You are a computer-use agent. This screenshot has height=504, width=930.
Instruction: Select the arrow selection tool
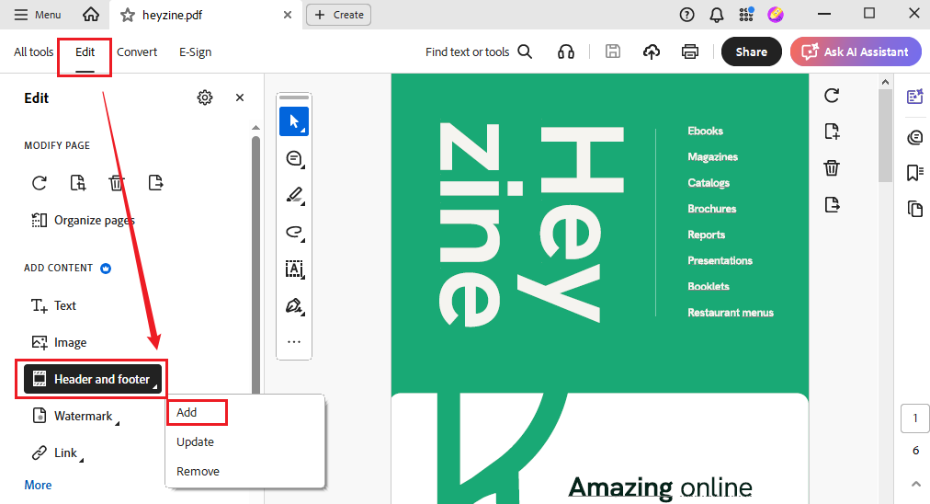294,121
